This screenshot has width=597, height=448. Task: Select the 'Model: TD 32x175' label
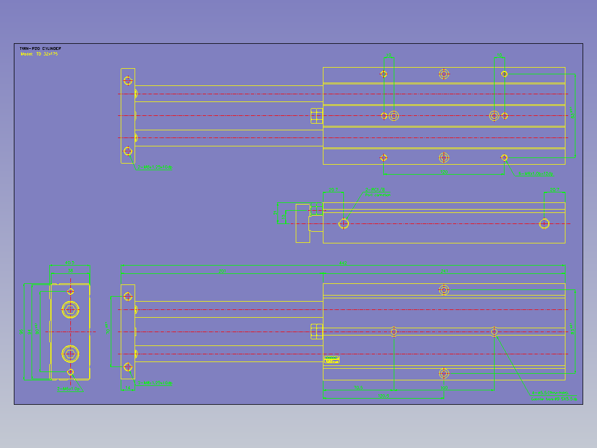[x=39, y=54]
